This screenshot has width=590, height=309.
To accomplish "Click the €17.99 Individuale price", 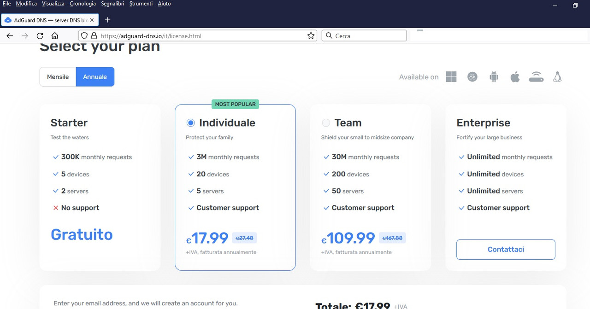I will pos(207,238).
